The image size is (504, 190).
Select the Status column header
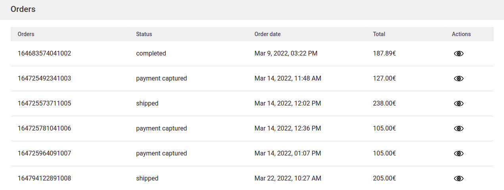144,34
